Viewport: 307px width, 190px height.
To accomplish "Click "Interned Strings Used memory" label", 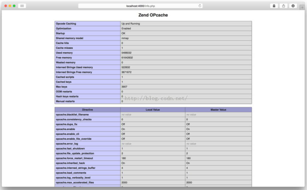I will pyautogui.click(x=74, y=67).
